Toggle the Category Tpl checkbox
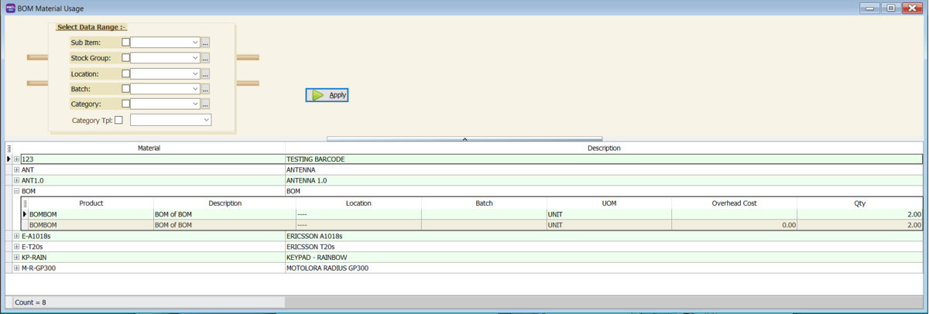 pos(118,120)
